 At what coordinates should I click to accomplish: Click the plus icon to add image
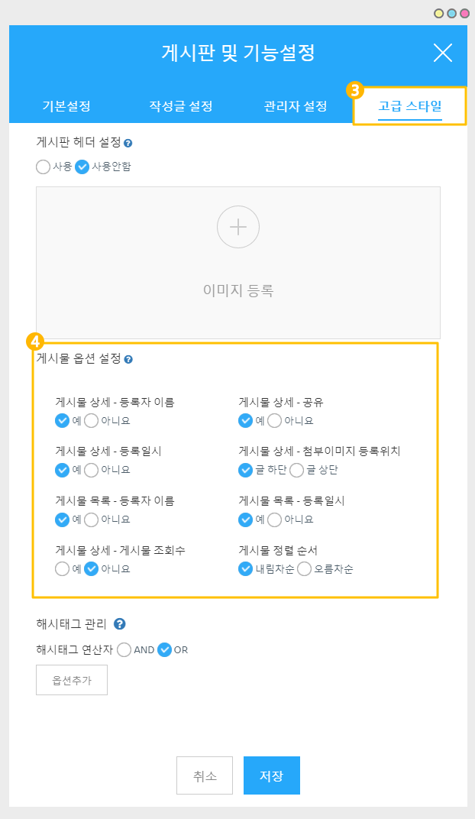pos(238,227)
